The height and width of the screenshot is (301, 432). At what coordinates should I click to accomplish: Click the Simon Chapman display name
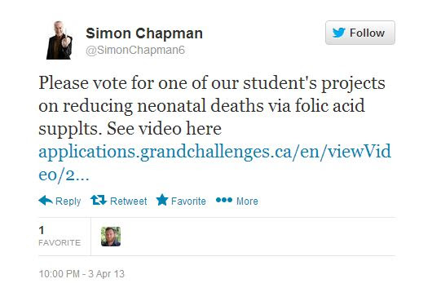[144, 33]
